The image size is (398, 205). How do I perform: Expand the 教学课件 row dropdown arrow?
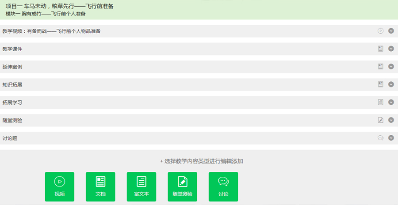[391, 49]
